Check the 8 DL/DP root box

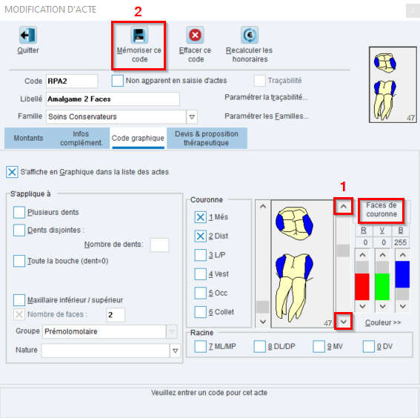coord(259,346)
